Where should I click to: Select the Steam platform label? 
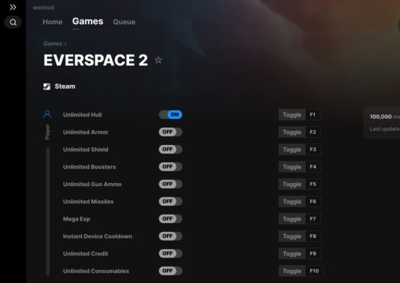click(65, 86)
